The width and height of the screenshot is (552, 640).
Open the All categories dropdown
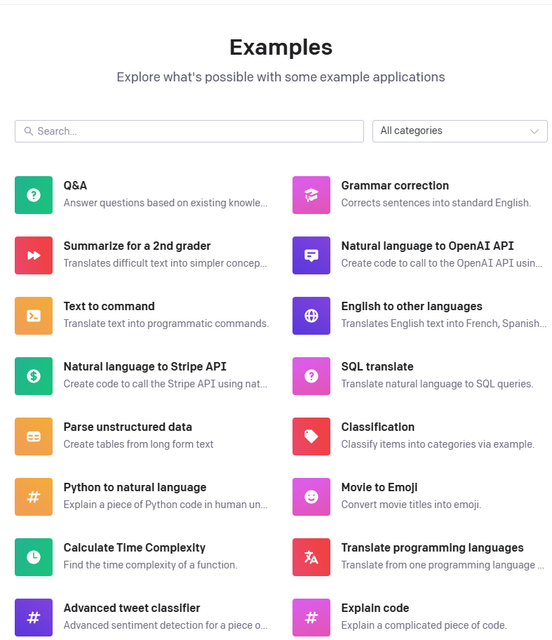460,131
